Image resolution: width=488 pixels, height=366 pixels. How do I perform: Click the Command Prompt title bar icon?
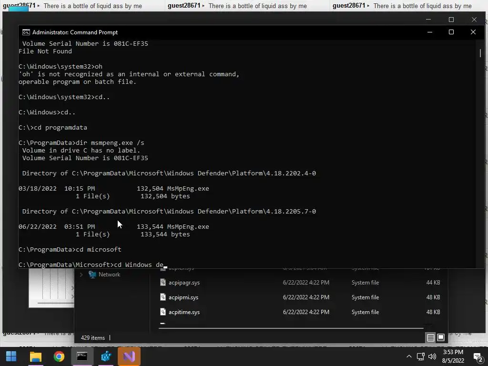[26, 32]
